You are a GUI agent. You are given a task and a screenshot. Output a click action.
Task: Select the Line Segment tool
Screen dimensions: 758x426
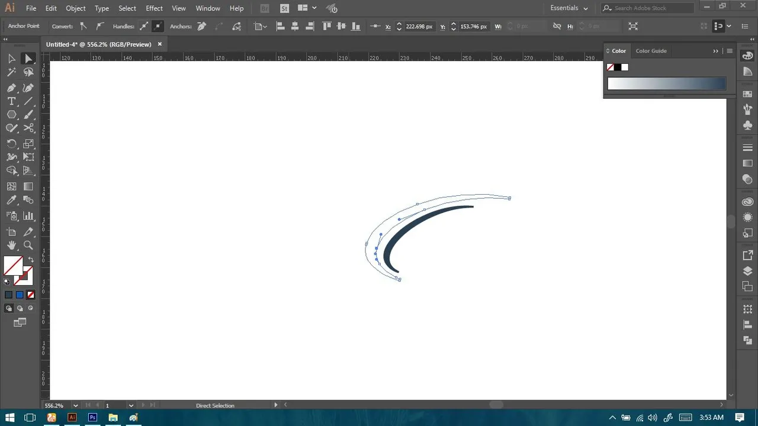pos(28,101)
